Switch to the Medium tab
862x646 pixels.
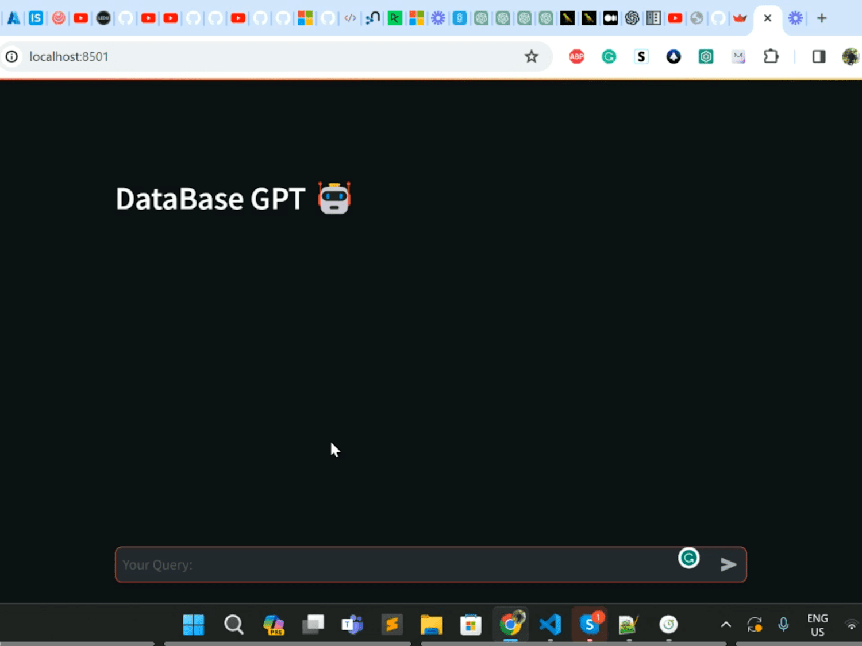click(x=610, y=18)
